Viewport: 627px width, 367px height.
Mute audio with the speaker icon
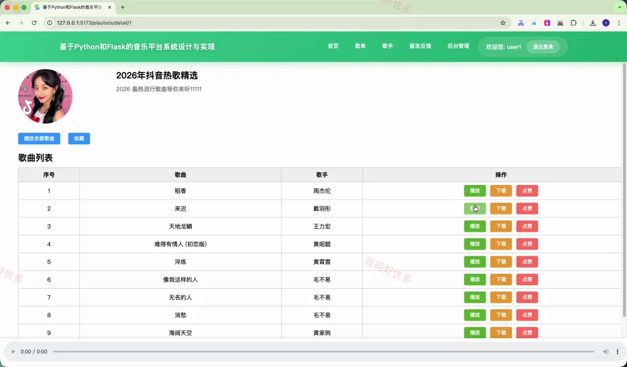(606, 352)
